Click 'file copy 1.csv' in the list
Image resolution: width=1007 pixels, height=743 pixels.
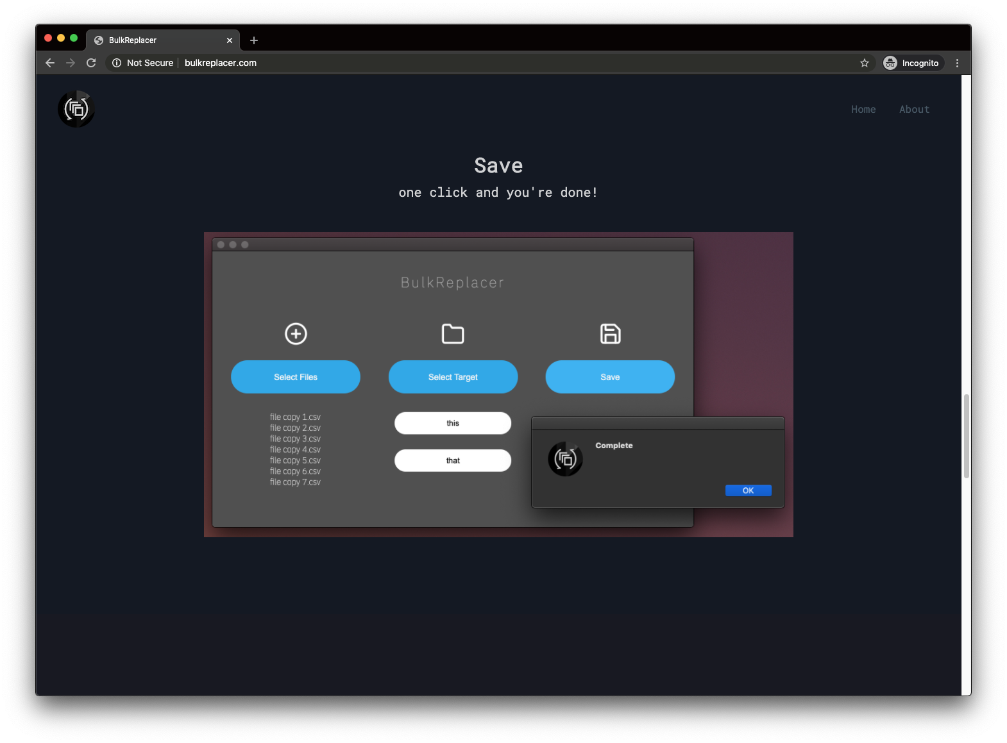click(295, 417)
